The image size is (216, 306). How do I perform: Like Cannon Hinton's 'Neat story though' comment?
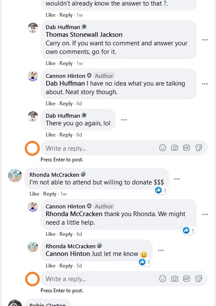tap(51, 104)
